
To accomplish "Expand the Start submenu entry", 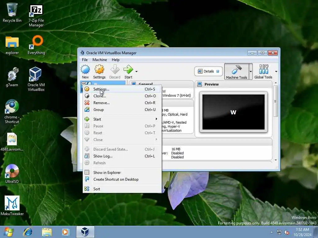I will click(x=122, y=119).
